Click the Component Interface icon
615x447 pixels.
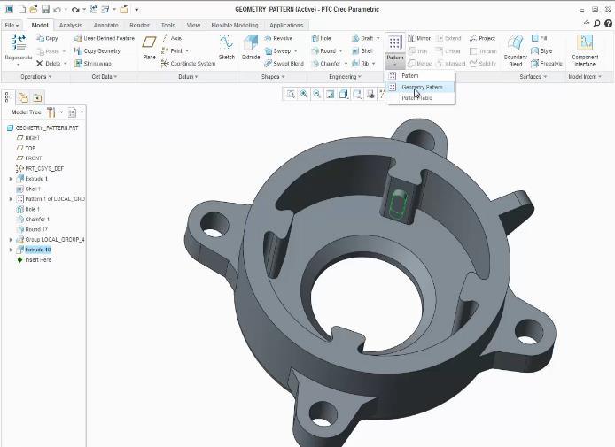click(585, 48)
